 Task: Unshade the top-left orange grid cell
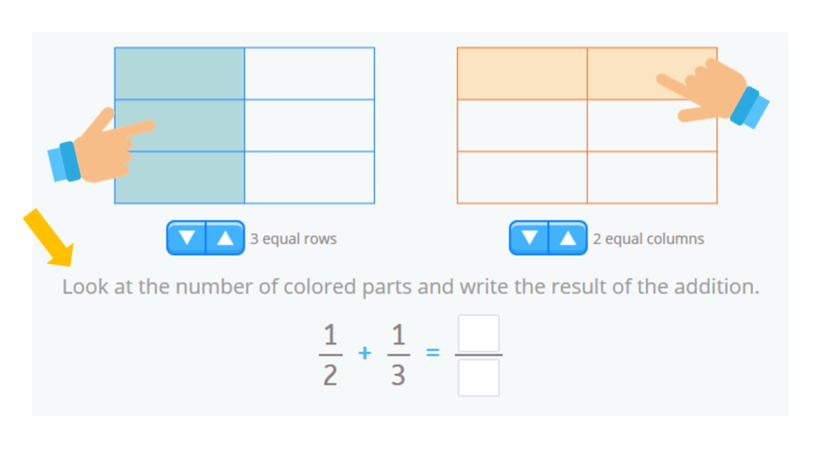click(521, 72)
